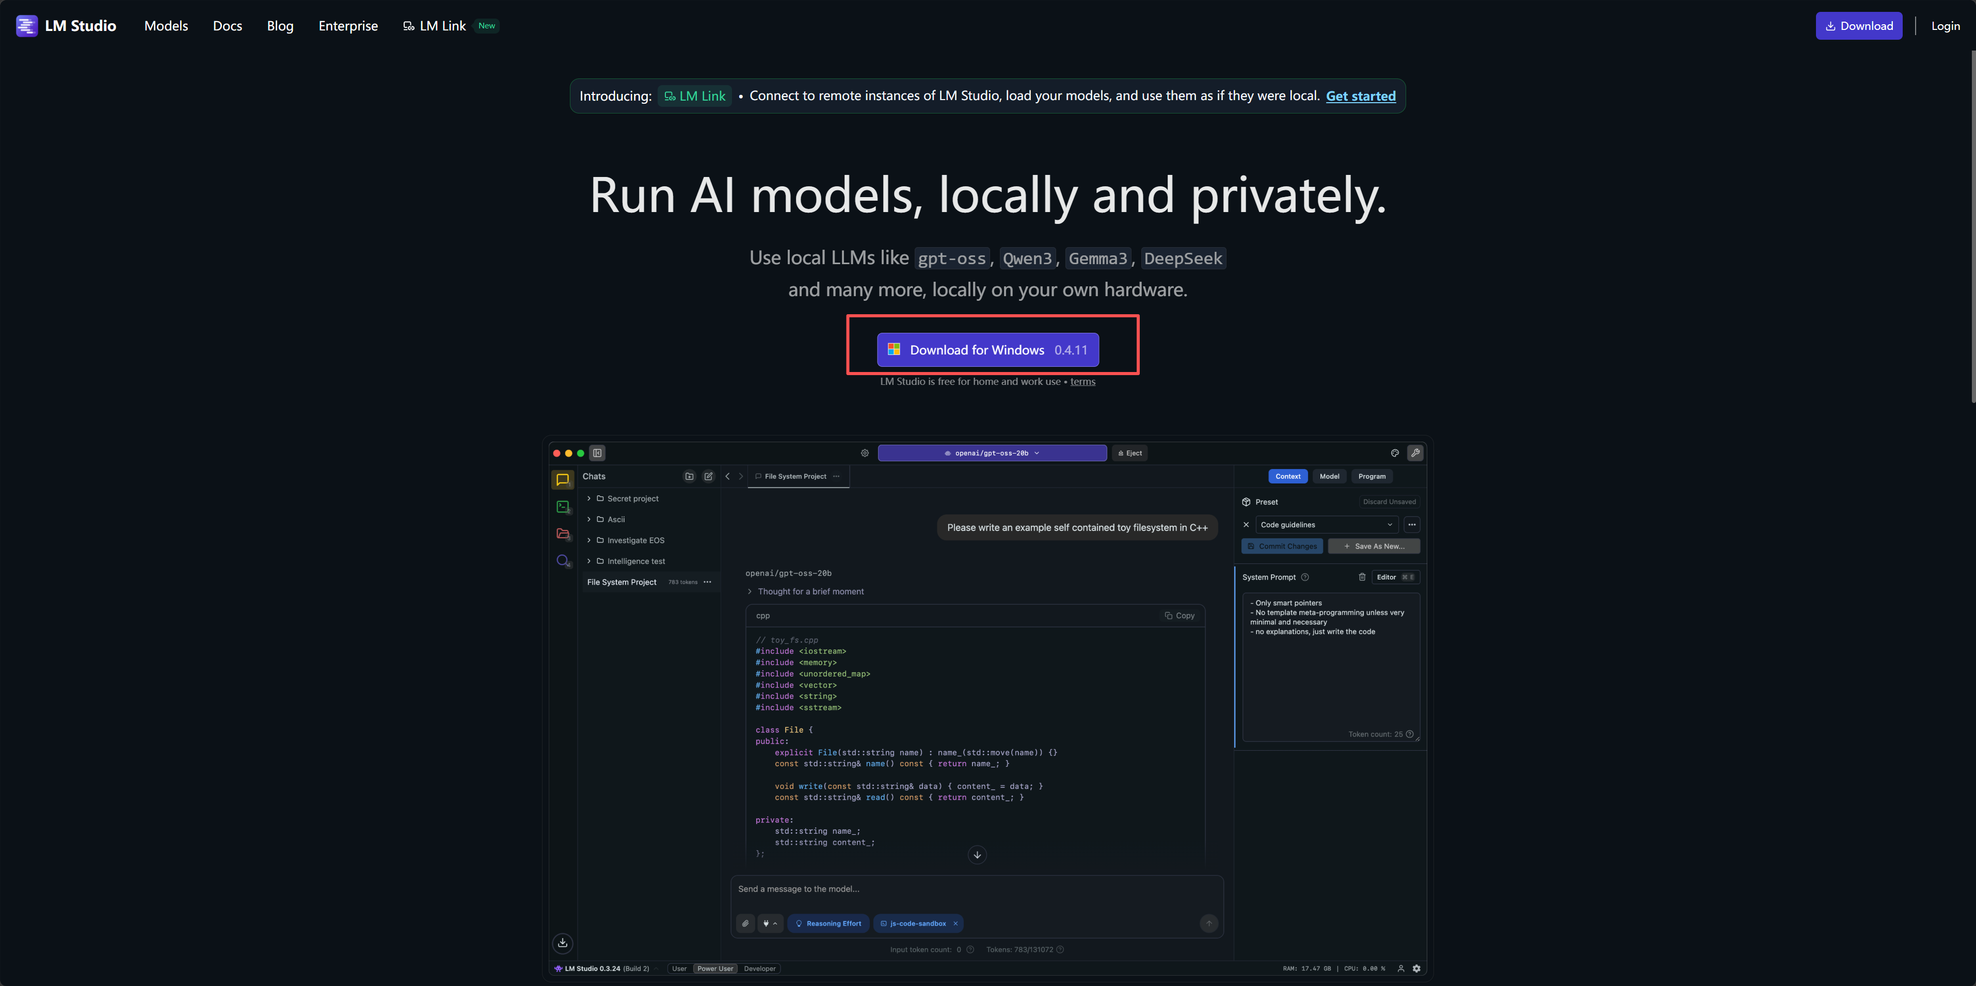This screenshot has width=1976, height=986.
Task: Click the user account icon in status bar
Action: (x=1400, y=968)
